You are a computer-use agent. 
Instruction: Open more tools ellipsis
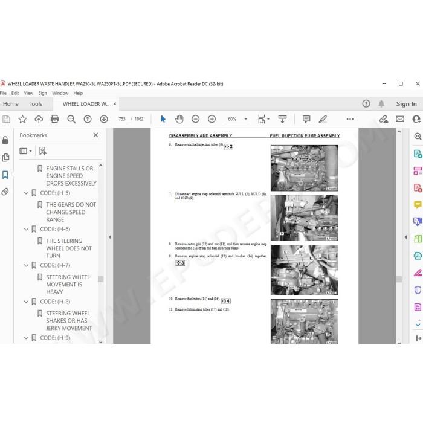coord(350,119)
